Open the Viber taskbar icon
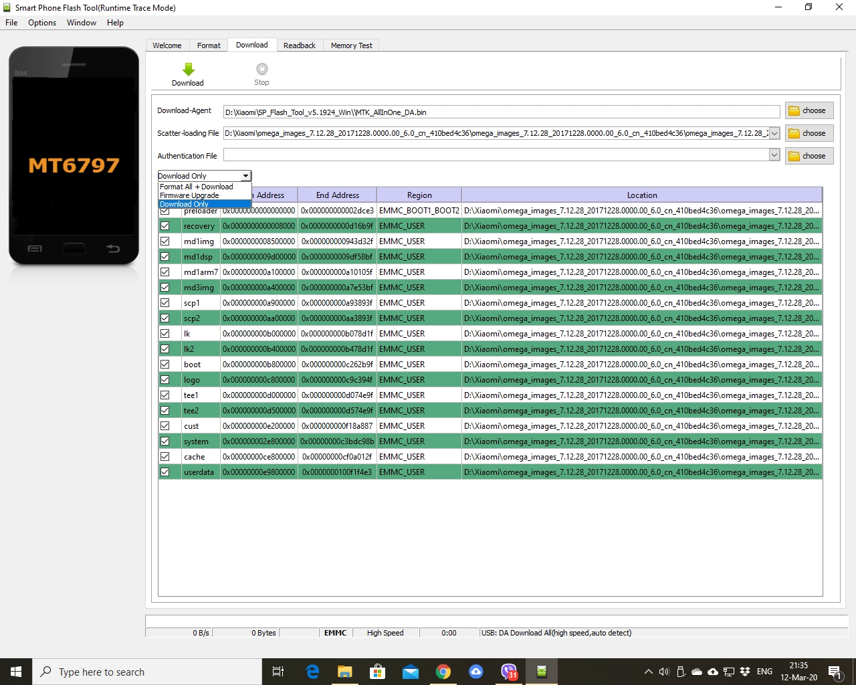This screenshot has height=685, width=856. 509,672
